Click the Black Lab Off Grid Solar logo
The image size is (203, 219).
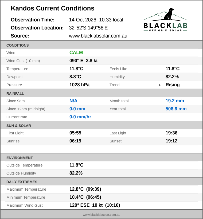click(x=165, y=20)
